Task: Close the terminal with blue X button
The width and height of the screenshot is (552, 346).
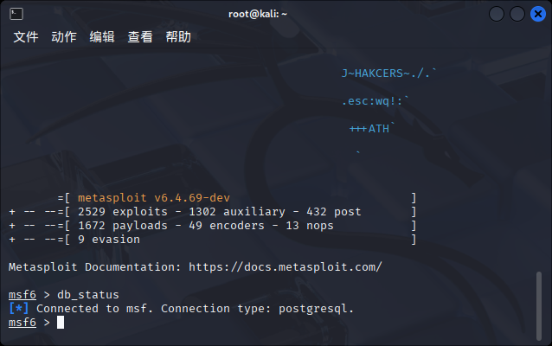Action: (538, 14)
